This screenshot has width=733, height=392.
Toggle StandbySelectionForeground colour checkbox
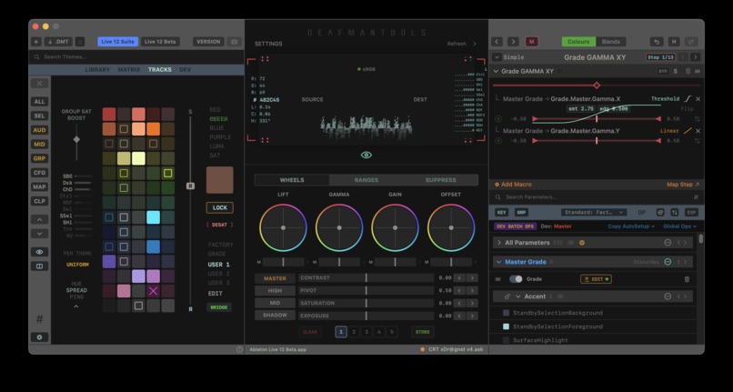pos(506,327)
